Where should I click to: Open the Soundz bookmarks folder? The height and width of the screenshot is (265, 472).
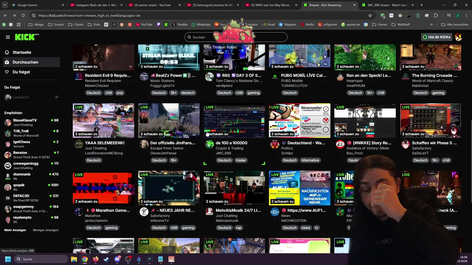[56, 24]
